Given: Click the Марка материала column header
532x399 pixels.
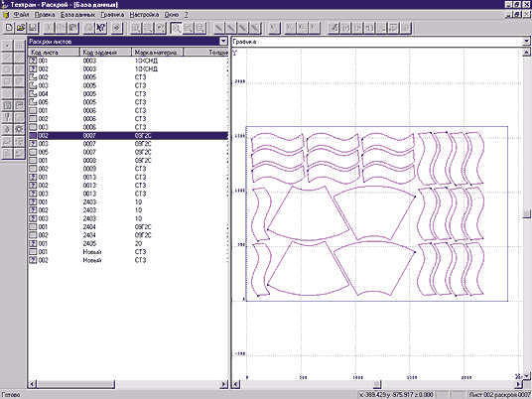Looking at the screenshot, I should (x=157, y=53).
